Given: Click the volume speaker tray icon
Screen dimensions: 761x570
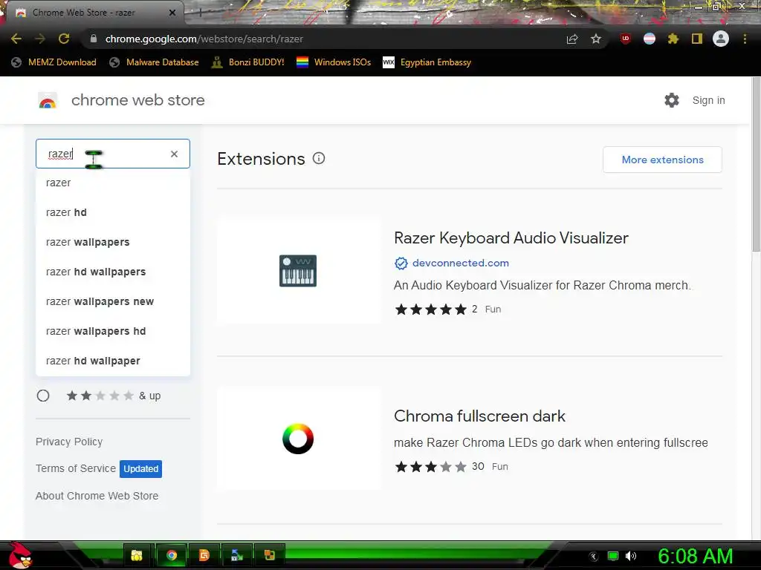Looking at the screenshot, I should pyautogui.click(x=631, y=556).
